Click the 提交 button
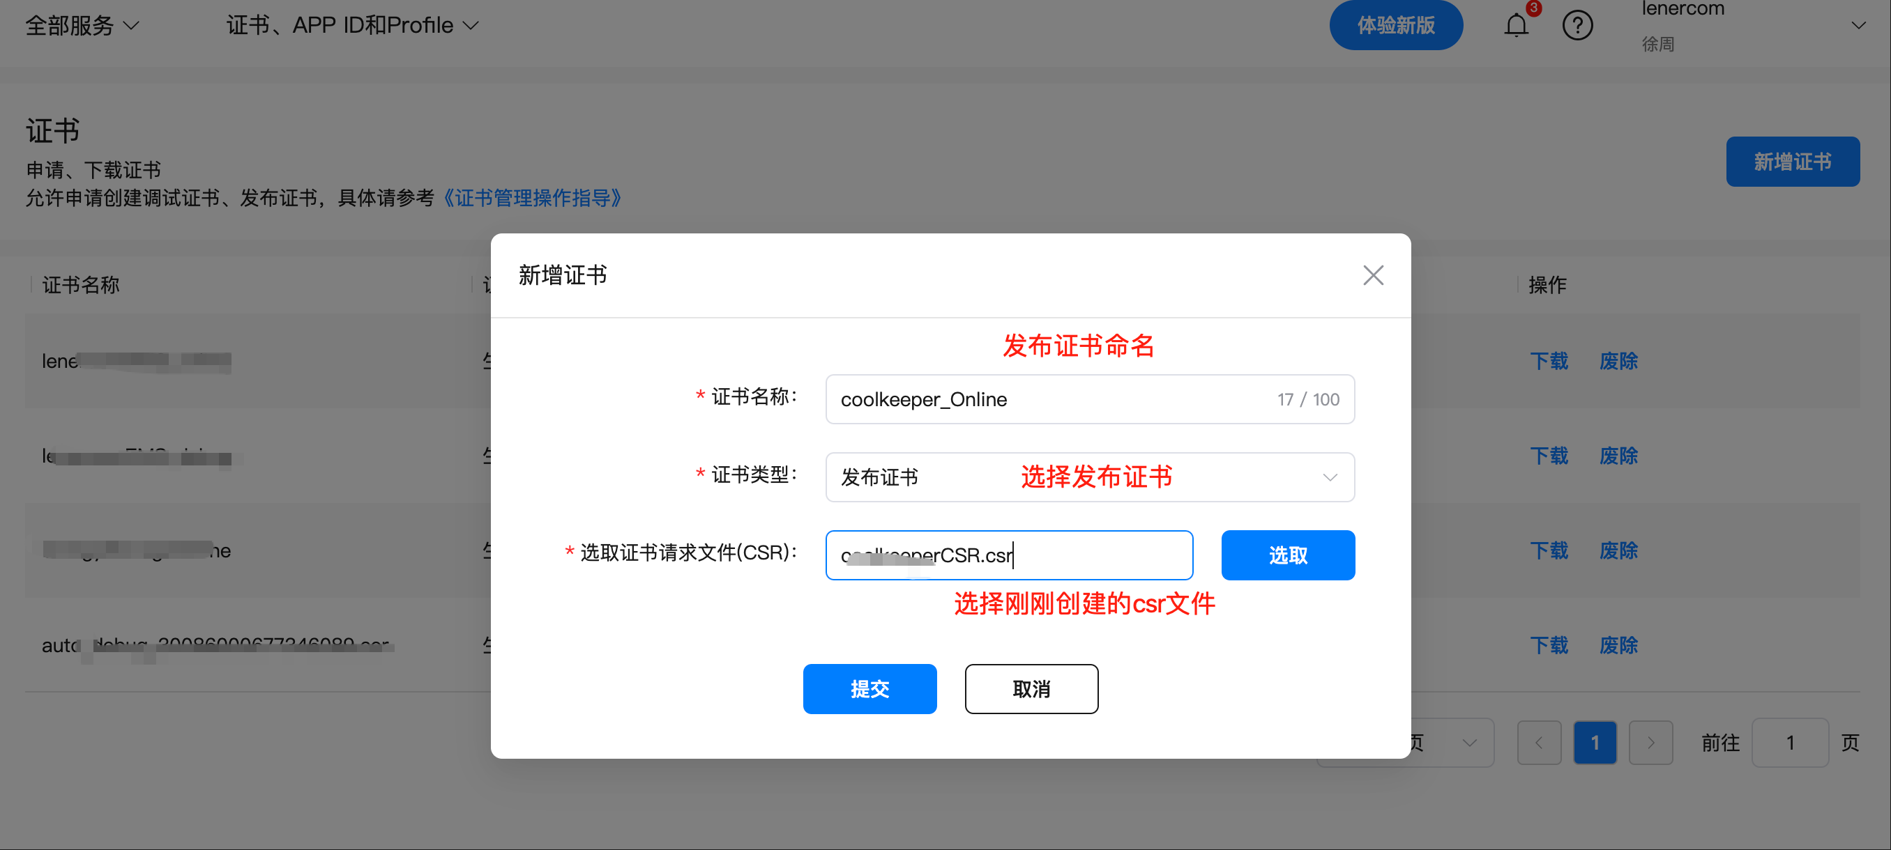The width and height of the screenshot is (1891, 850). click(x=869, y=688)
